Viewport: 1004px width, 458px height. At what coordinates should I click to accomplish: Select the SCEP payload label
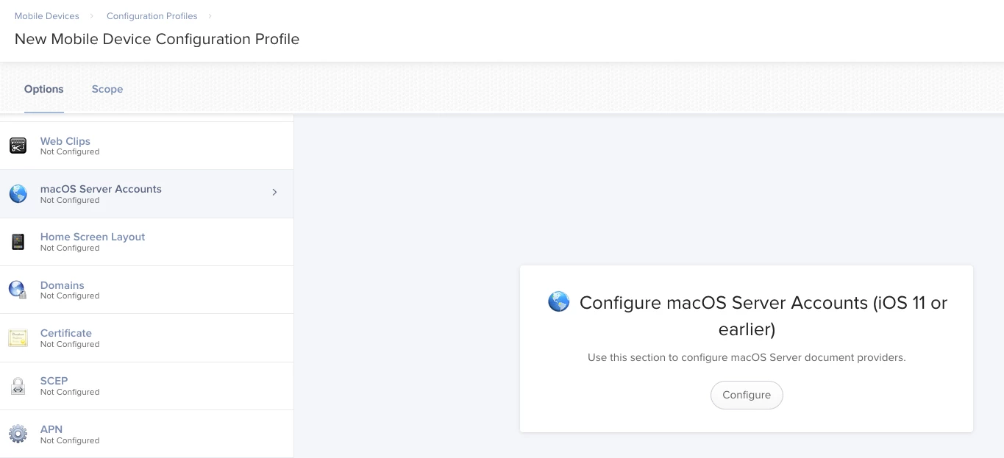54,381
